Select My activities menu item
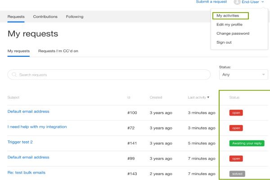 [228, 16]
